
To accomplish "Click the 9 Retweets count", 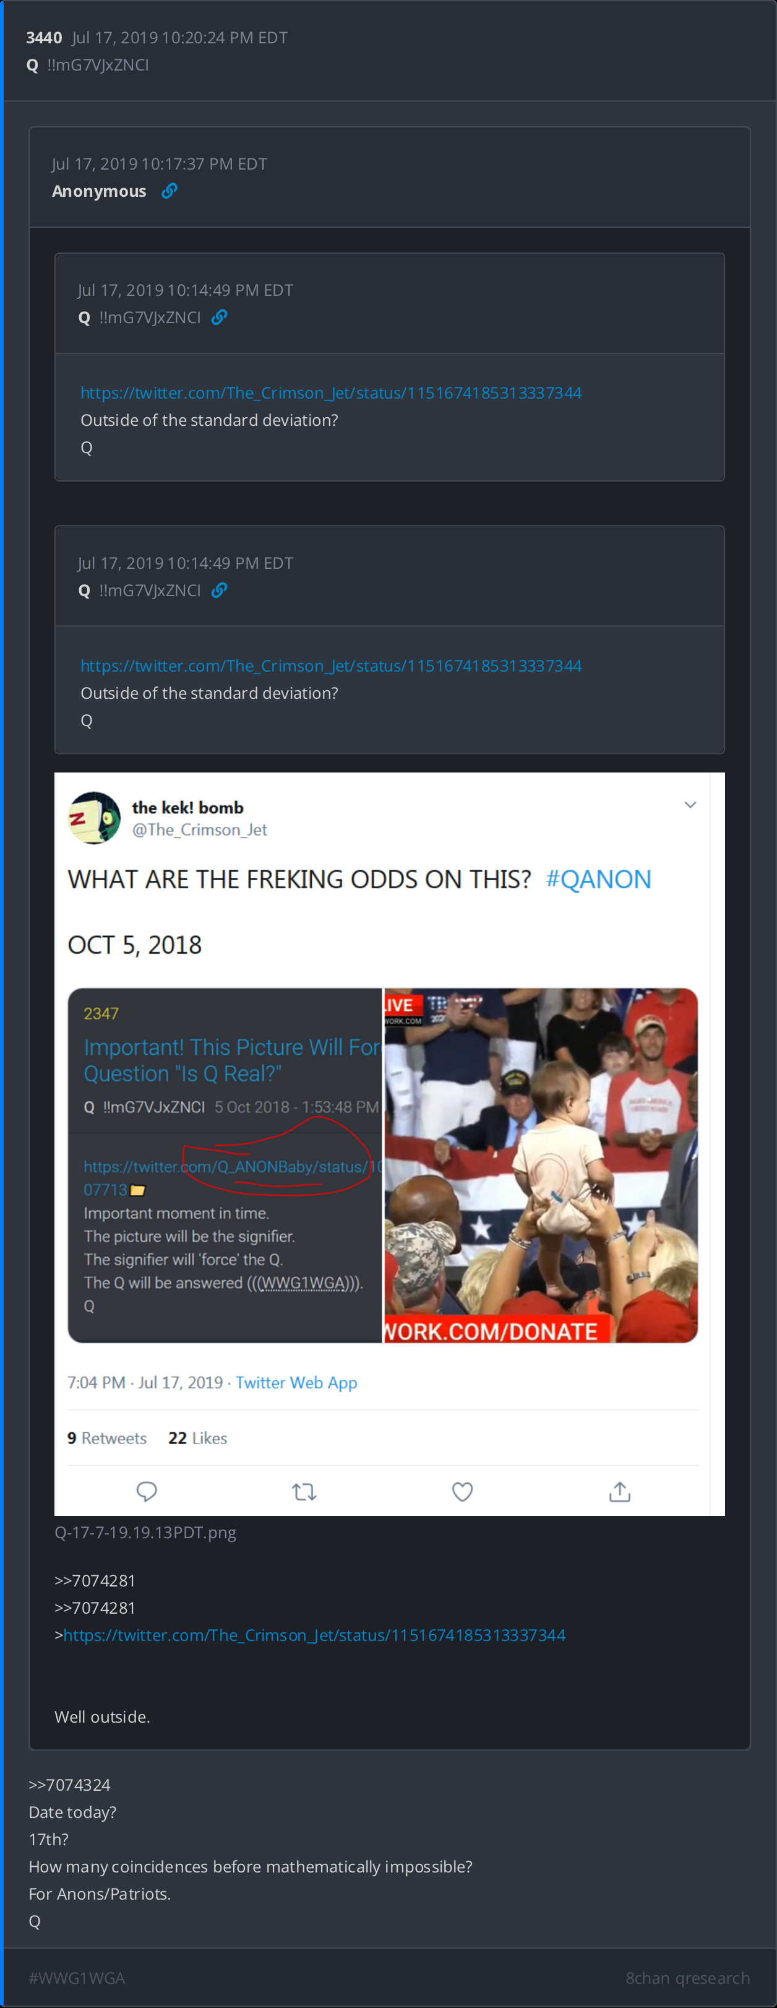I will pyautogui.click(x=107, y=1438).
